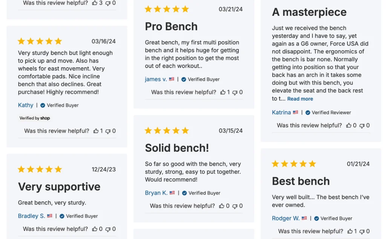Click the Verified by shop badge
This screenshot has width=386, height=239.
[x=35, y=118]
